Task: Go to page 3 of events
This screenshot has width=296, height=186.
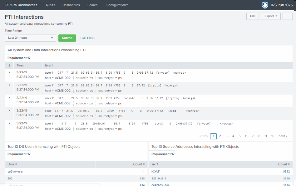Action: pos(227,136)
